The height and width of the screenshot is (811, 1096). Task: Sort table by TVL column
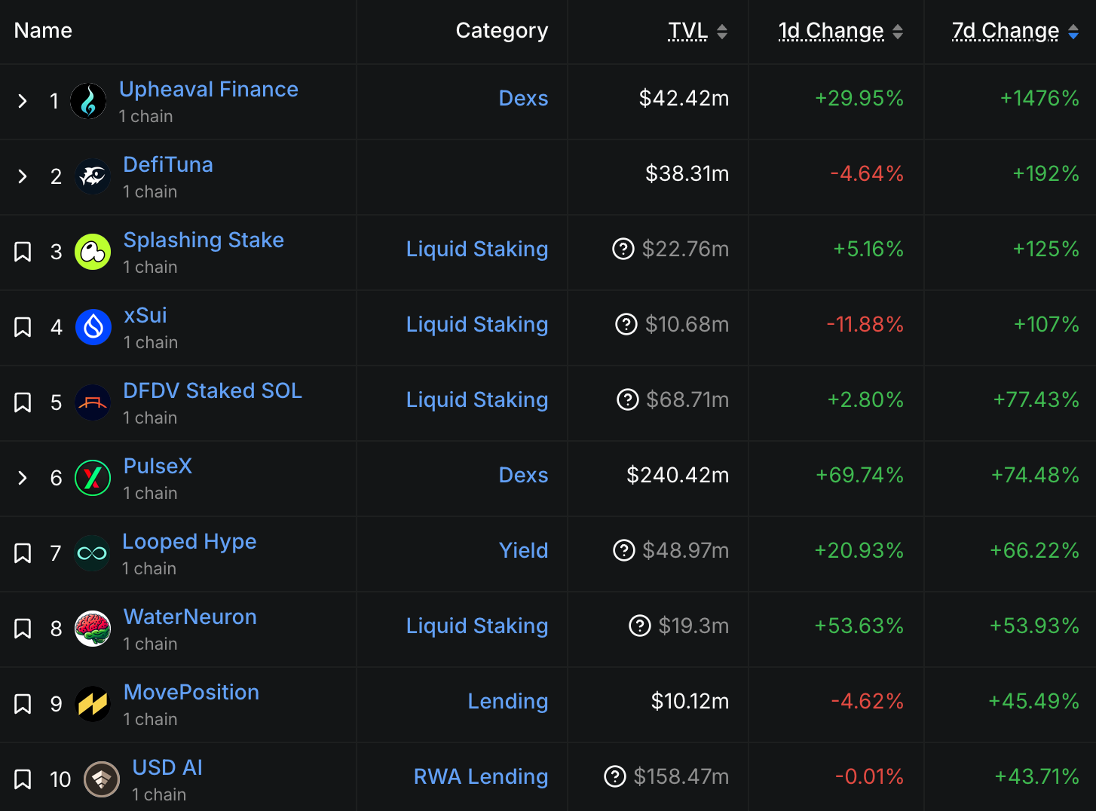(698, 31)
